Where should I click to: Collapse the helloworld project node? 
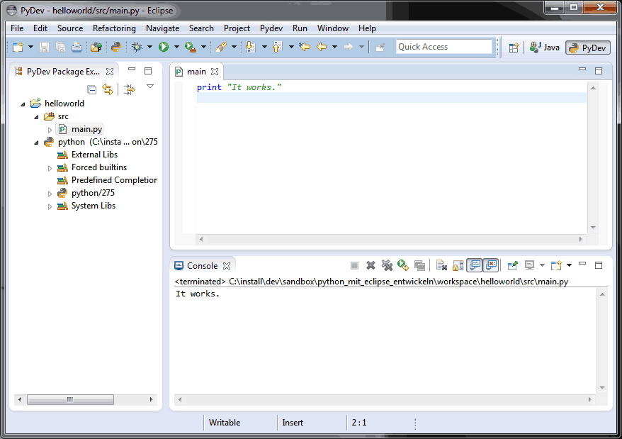pyautogui.click(x=23, y=104)
